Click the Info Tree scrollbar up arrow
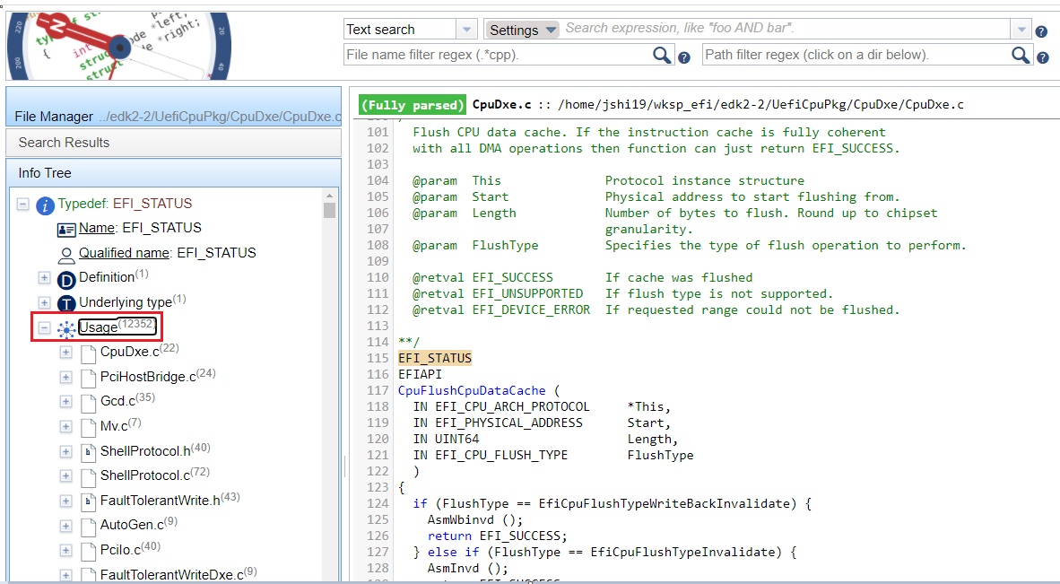The image size is (1060, 584). click(x=329, y=196)
